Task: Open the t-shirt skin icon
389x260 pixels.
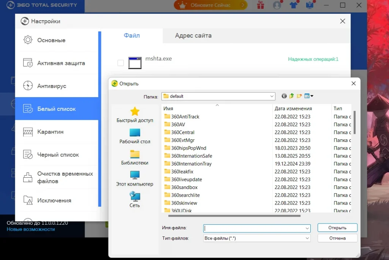Action: coord(294,5)
